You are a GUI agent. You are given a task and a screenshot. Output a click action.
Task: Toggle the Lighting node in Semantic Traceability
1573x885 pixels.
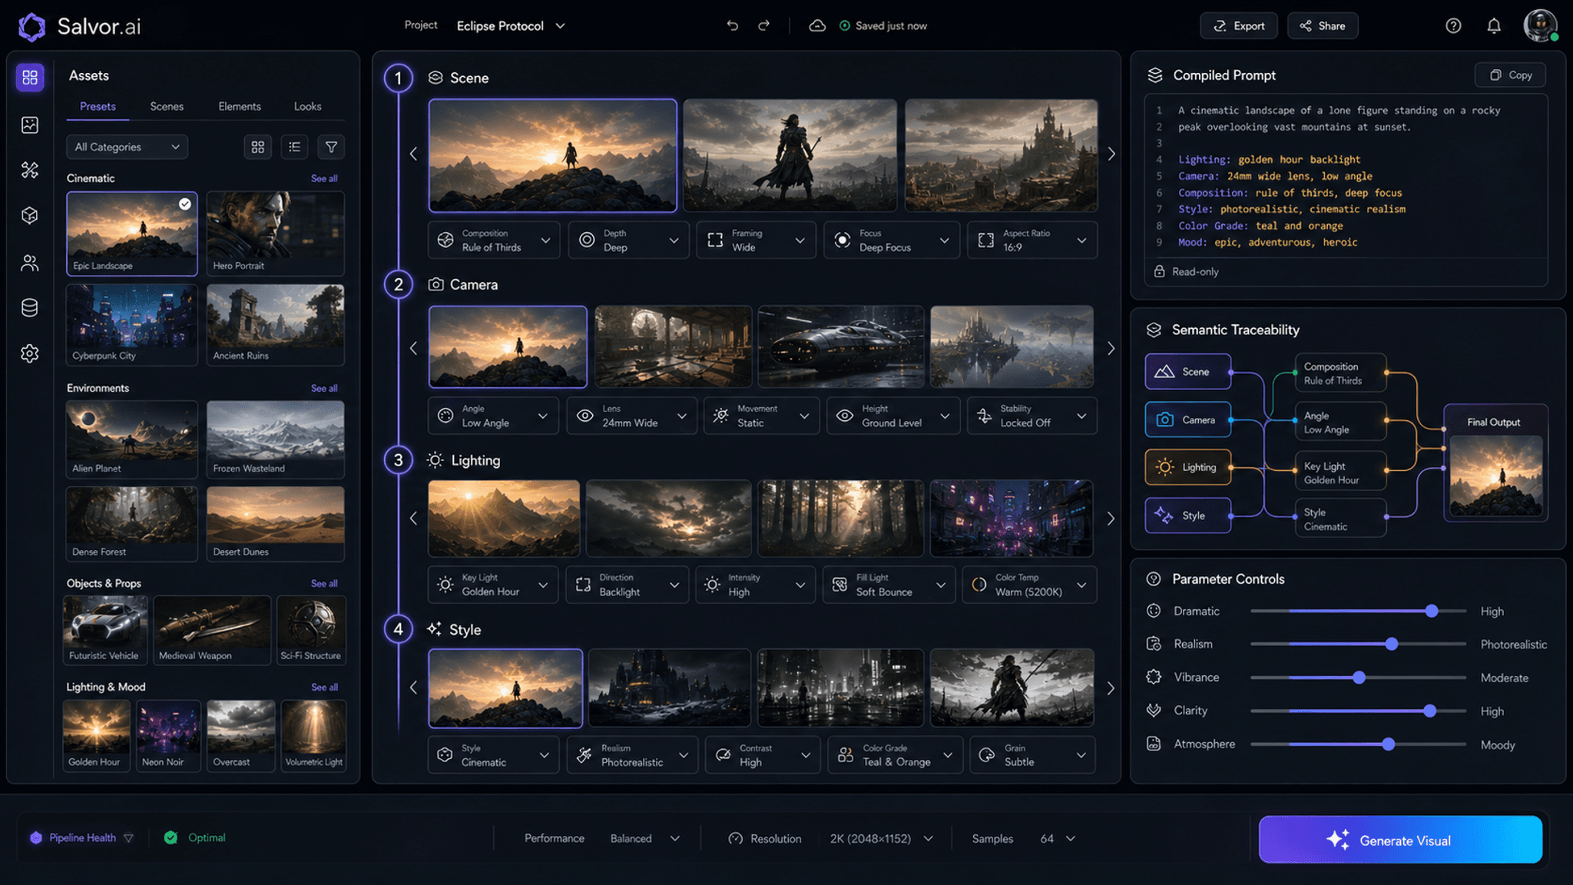click(x=1187, y=467)
